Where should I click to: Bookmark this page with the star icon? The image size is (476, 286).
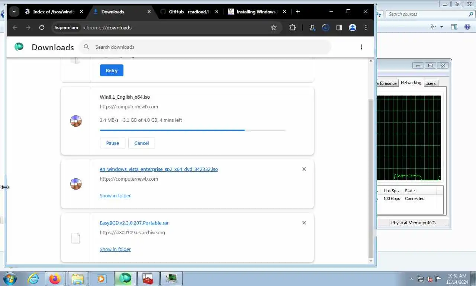[274, 28]
